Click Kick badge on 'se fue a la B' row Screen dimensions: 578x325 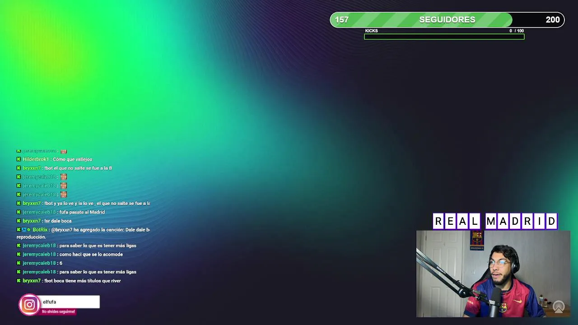pyautogui.click(x=19, y=168)
